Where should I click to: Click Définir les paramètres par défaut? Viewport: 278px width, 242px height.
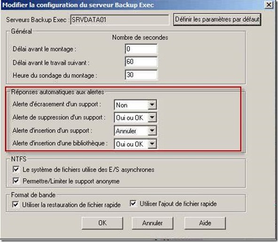tap(217, 19)
